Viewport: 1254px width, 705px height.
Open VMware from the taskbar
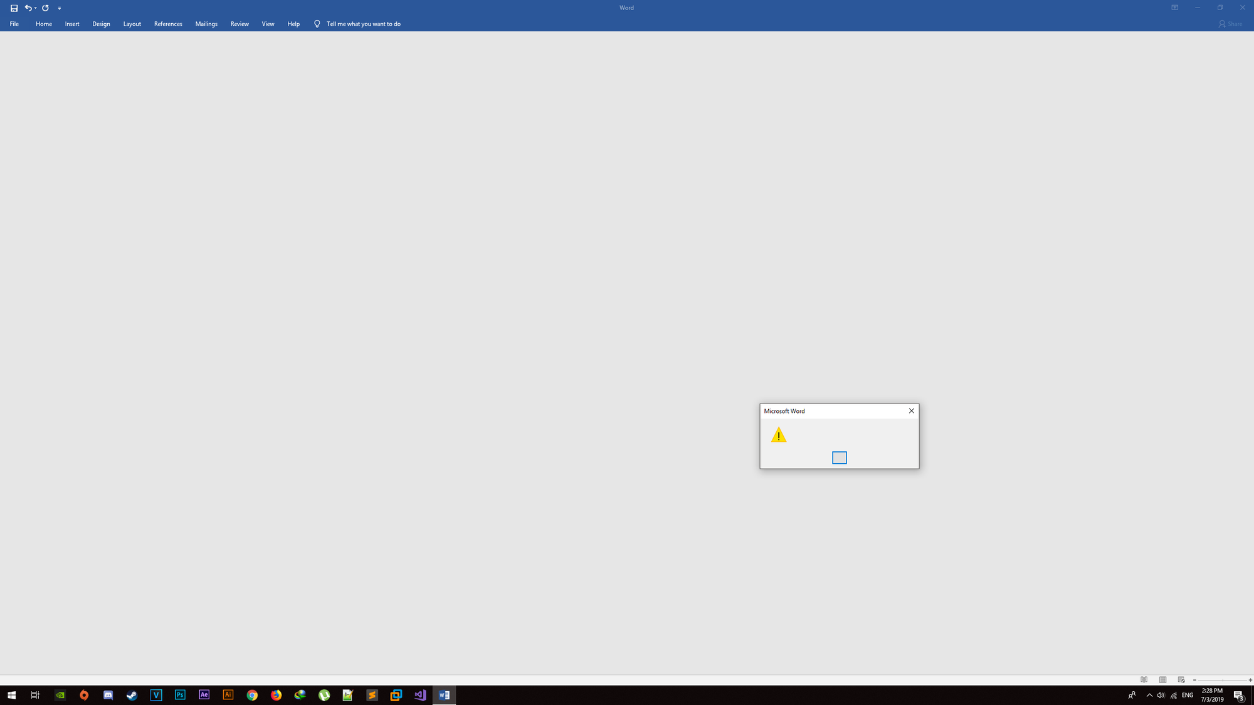click(396, 695)
